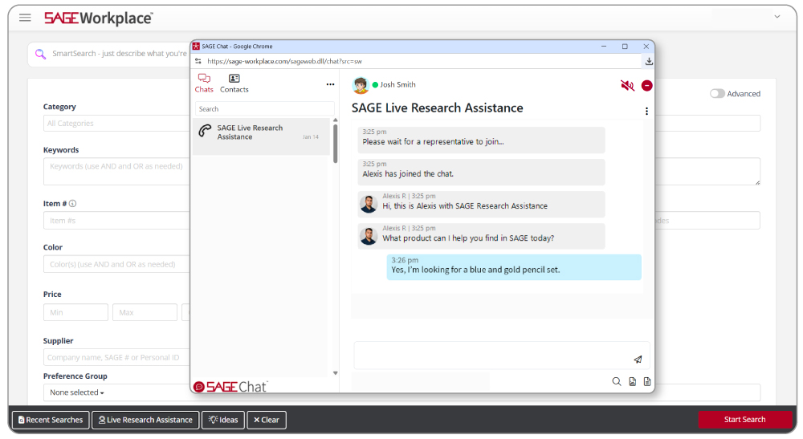Click Alexis R's avatar on the 'Hi, this is Alexis' message

coord(369,204)
